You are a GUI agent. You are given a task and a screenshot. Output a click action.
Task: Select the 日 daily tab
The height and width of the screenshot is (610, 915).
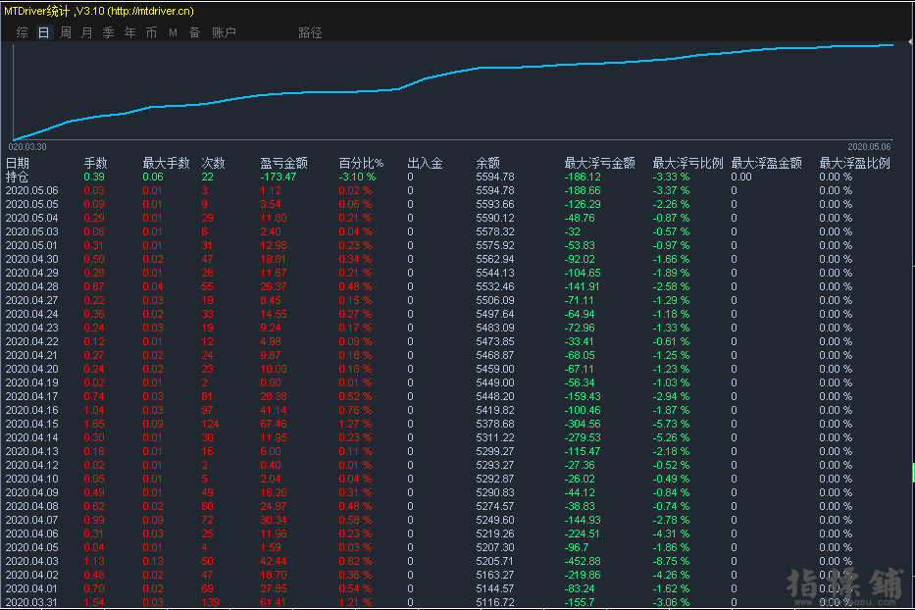coord(44,32)
